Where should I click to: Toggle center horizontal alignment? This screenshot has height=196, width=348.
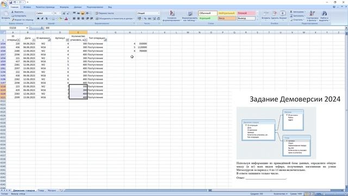(78, 19)
